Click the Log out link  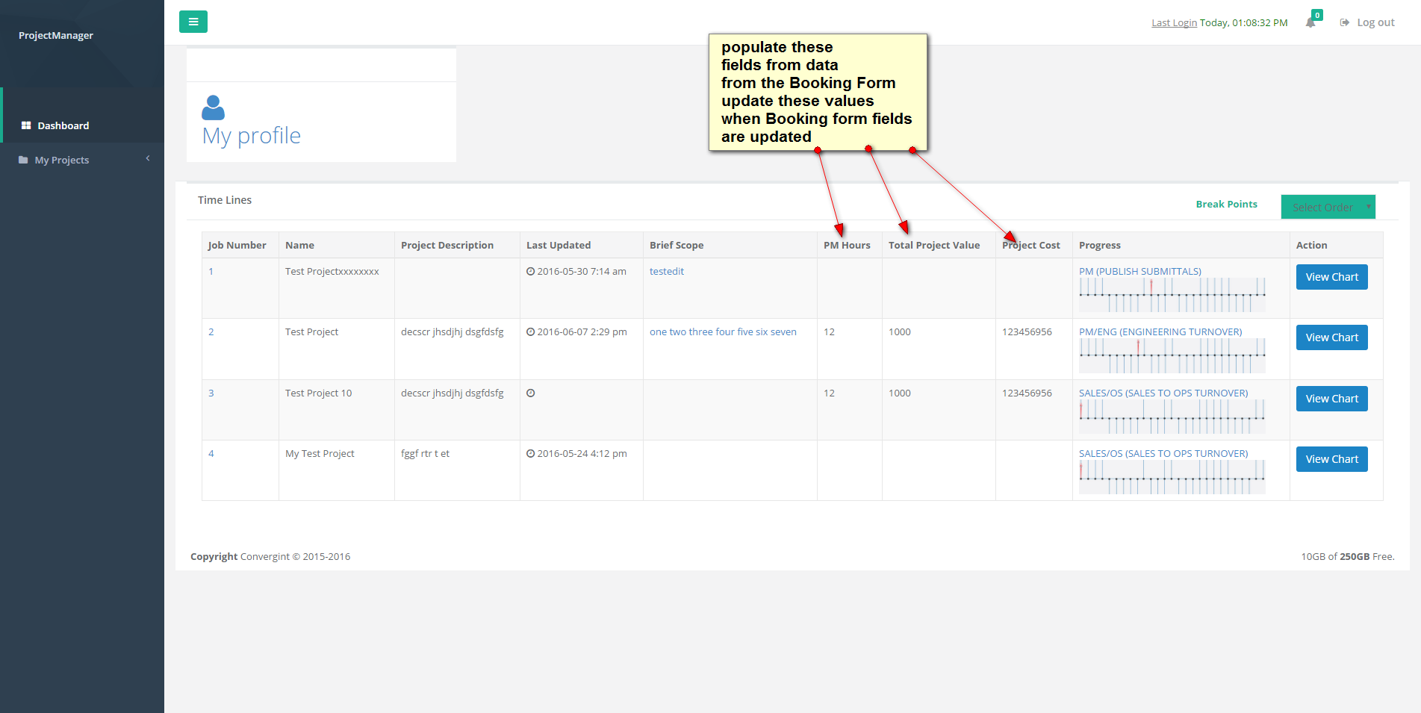pos(1375,22)
